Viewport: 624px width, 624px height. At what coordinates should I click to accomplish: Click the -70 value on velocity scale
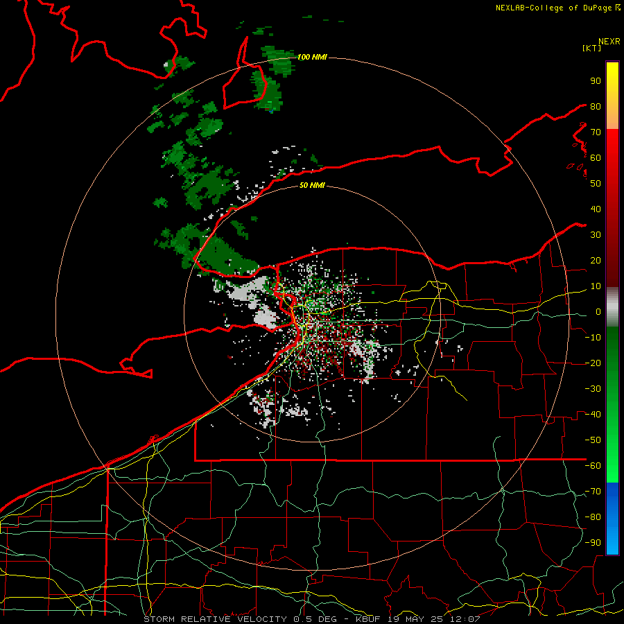pos(593,492)
